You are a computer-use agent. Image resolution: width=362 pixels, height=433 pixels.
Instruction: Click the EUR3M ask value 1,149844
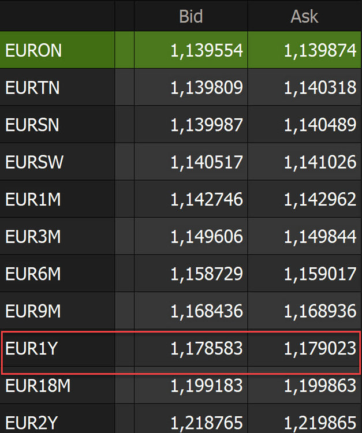coord(320,237)
